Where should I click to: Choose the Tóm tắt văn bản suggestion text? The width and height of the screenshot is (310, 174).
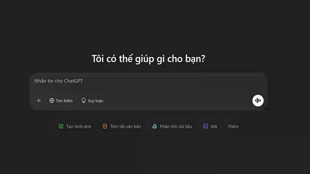pos(126,126)
